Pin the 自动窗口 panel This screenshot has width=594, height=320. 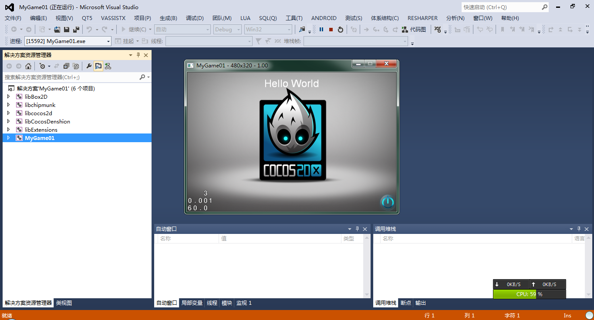[x=357, y=229]
